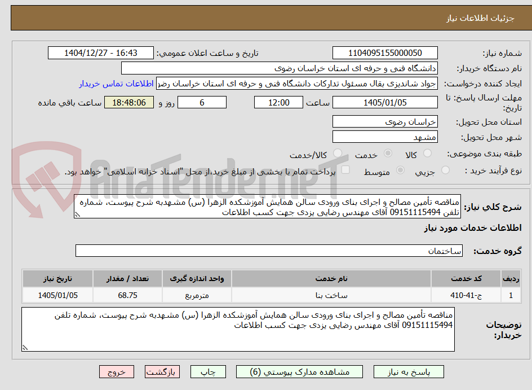This screenshot has width=532, height=390.
Task: Click the تاریخ نیاز column header
Action: (57, 279)
